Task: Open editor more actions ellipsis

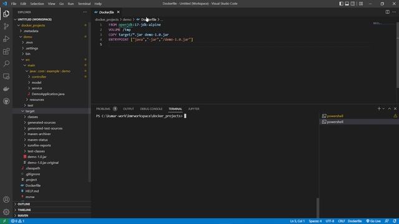Action: [394, 12]
